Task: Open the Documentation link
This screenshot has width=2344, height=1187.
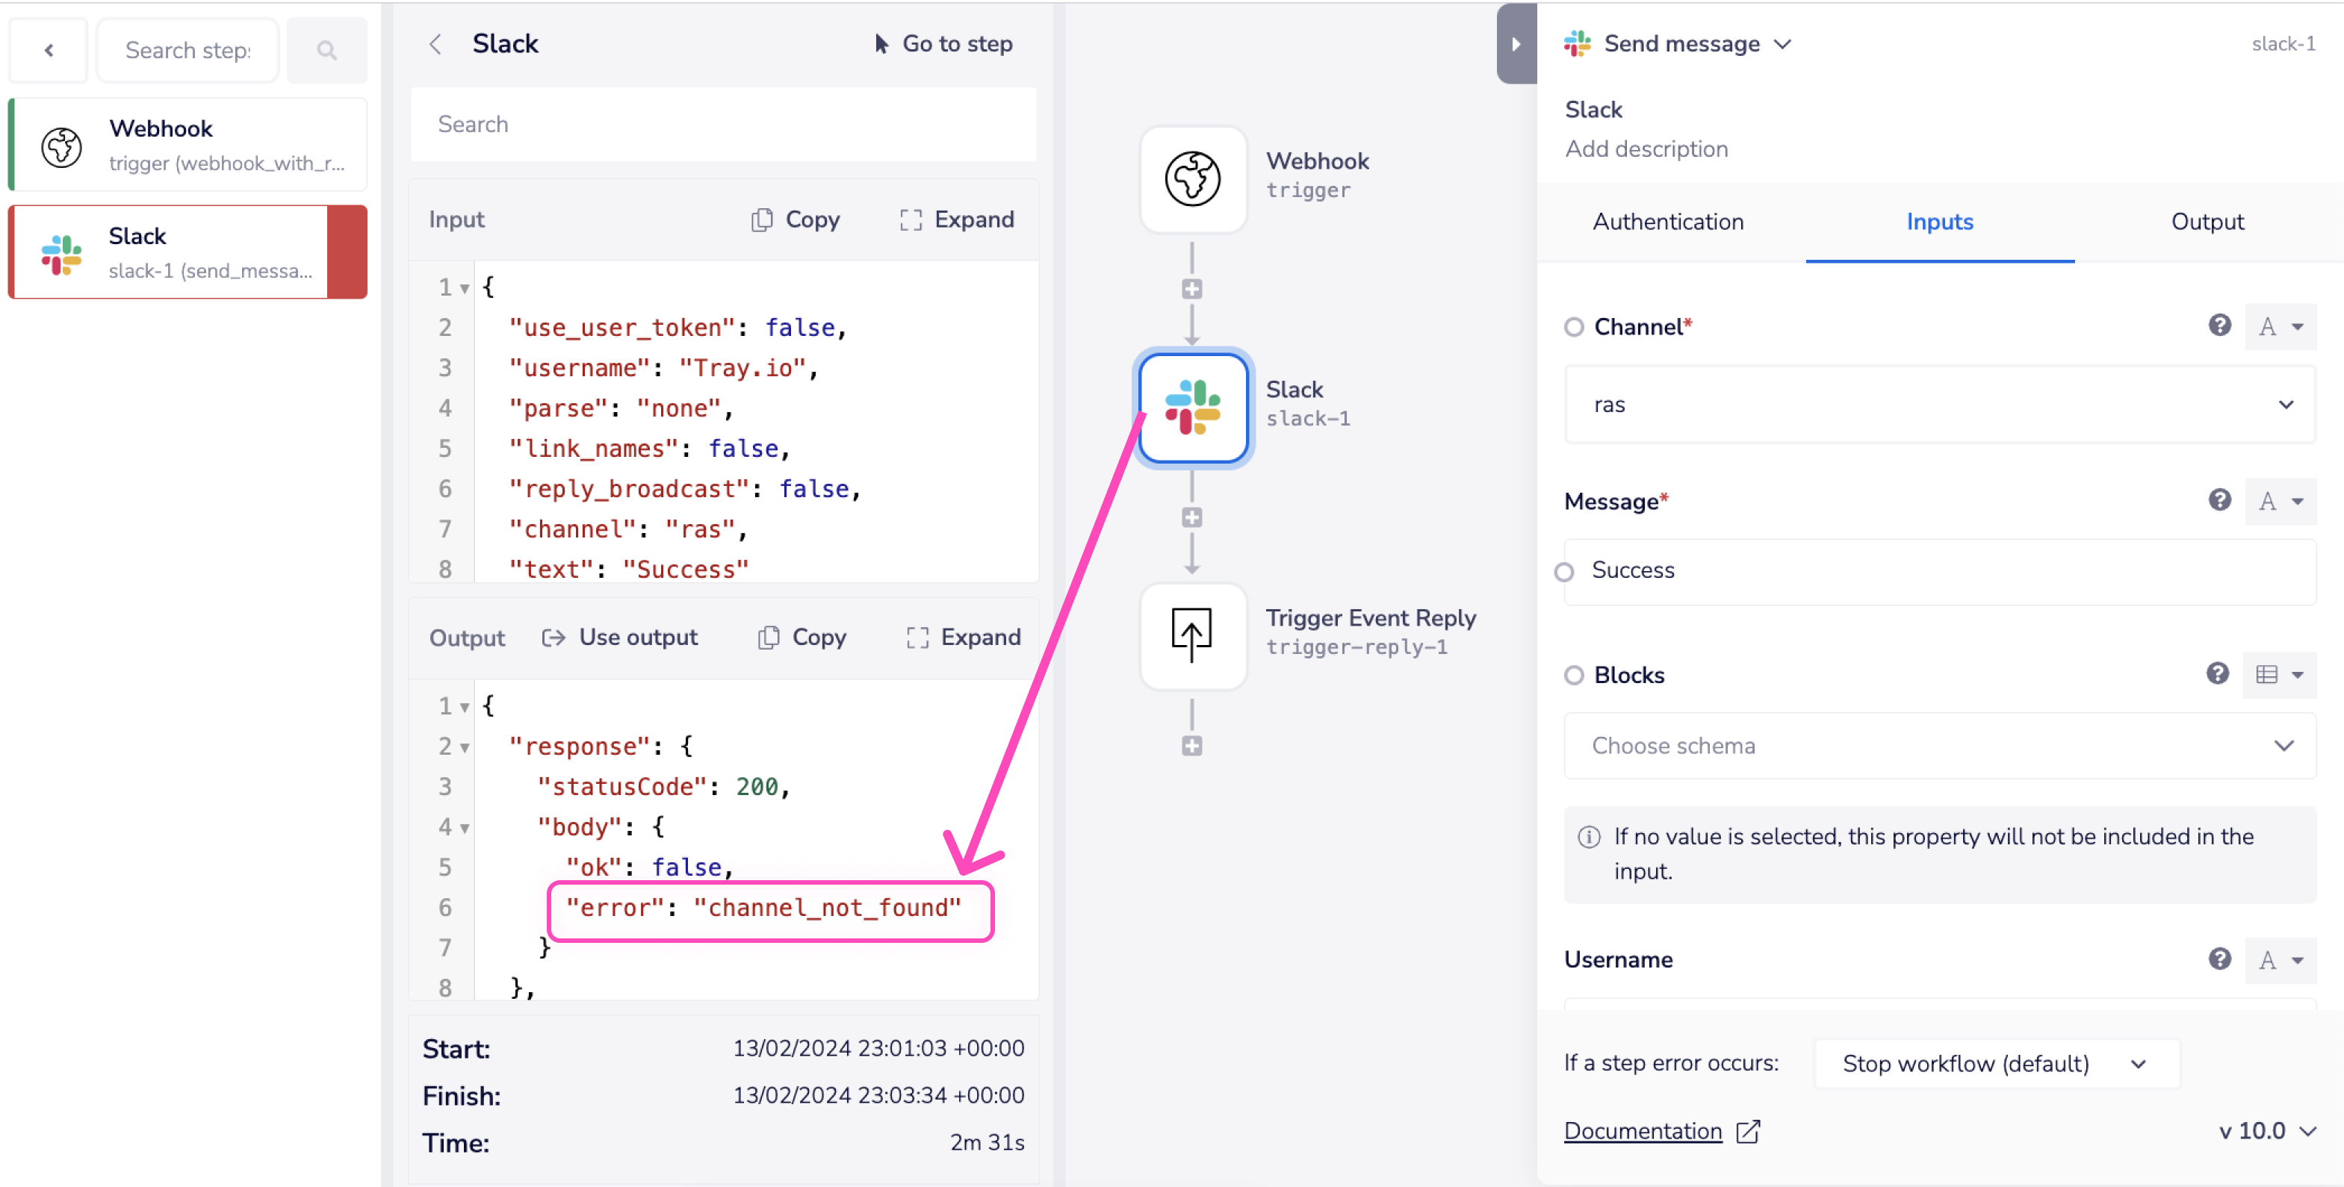Action: point(1643,1130)
